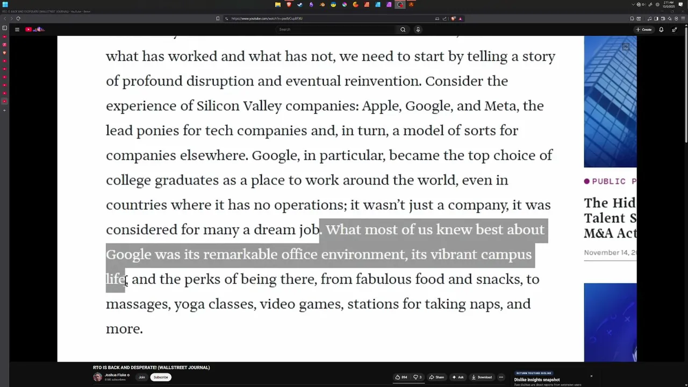
Task: Run the search with the magnifier button
Action: pyautogui.click(x=403, y=30)
